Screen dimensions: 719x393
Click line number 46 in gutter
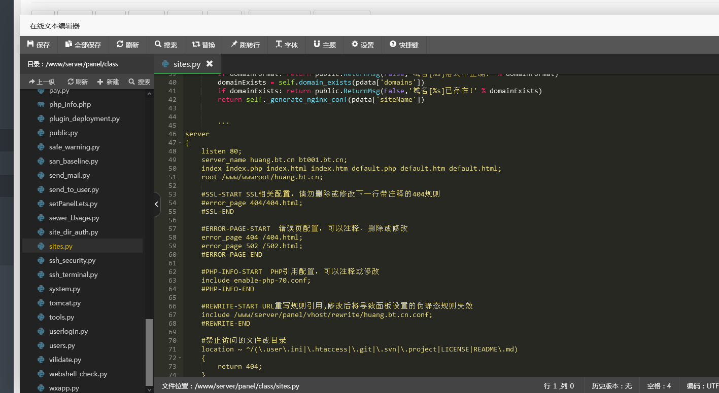[172, 134]
